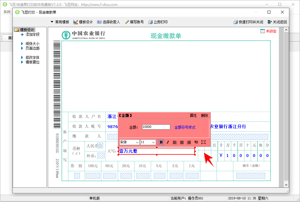Select the 模板设计 folder in left panel
This screenshot has height=202, width=300.
pyautogui.click(x=25, y=30)
